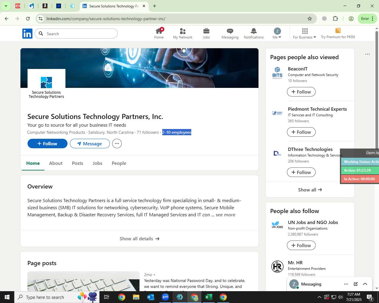View site information icon in address bar
This screenshot has width=379, height=303.
41,19
